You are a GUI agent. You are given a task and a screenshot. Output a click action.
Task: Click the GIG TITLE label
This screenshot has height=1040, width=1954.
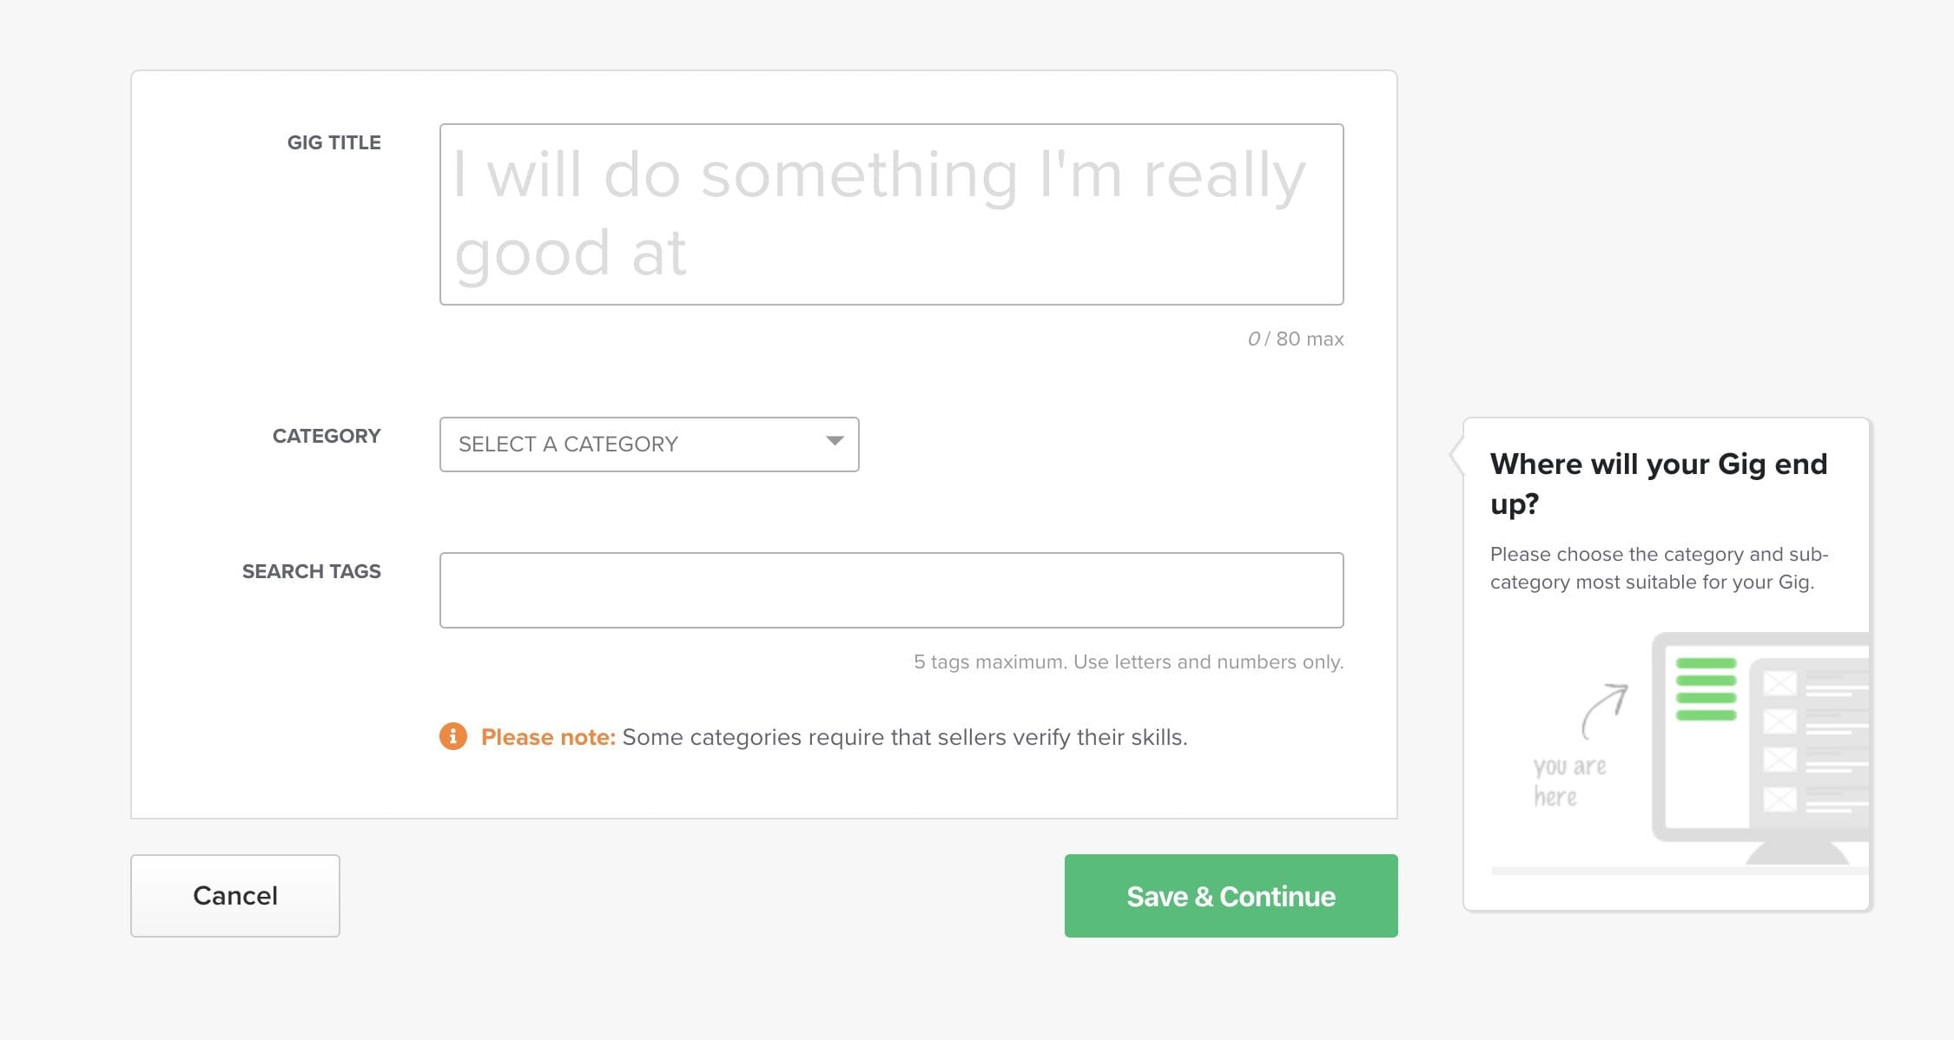(x=333, y=142)
